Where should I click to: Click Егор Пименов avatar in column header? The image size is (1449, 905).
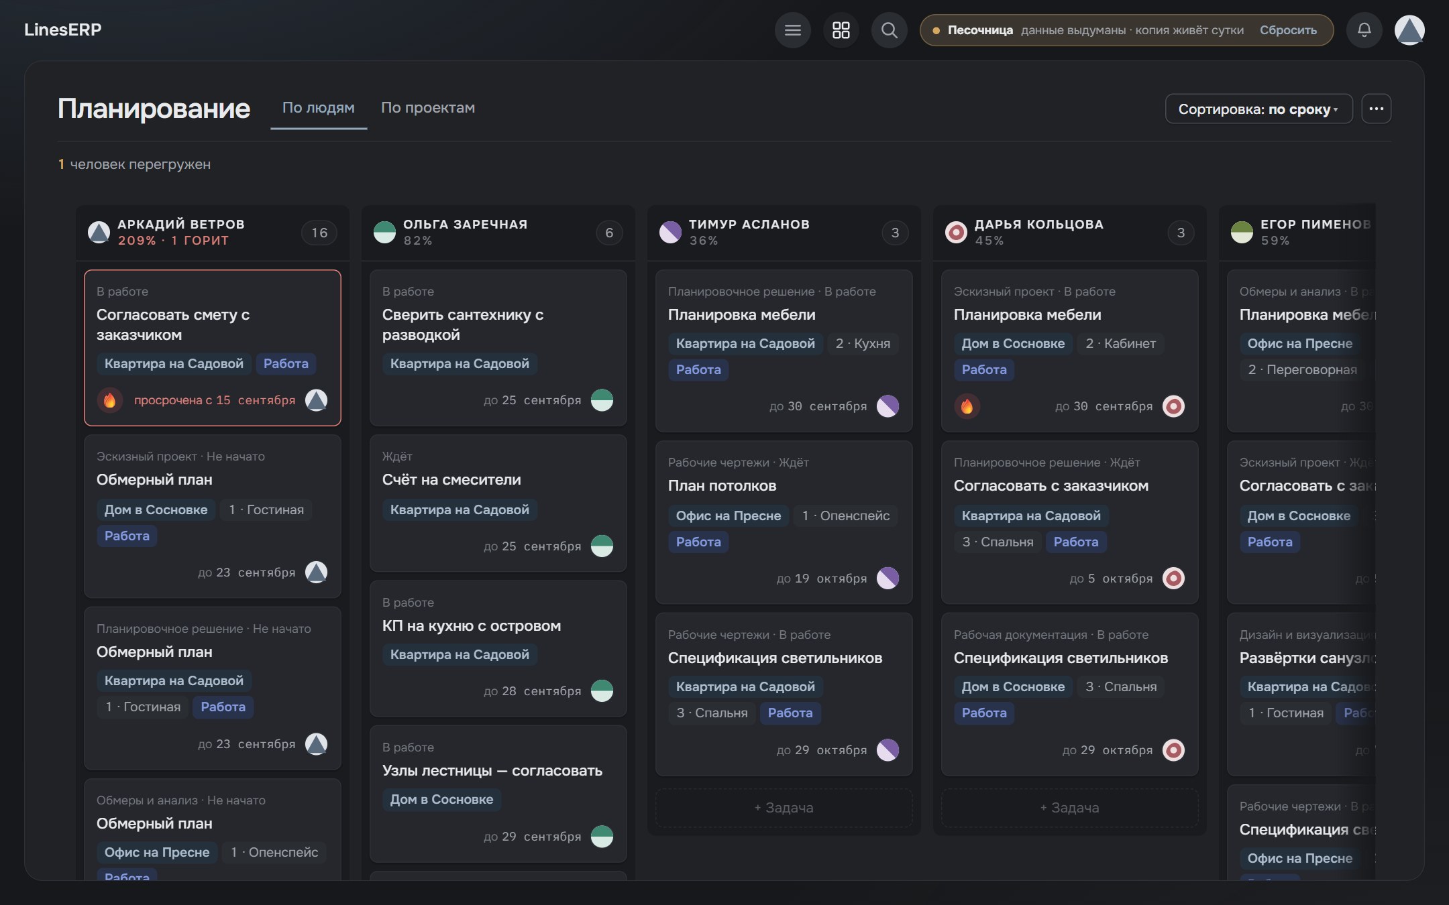1242,233
